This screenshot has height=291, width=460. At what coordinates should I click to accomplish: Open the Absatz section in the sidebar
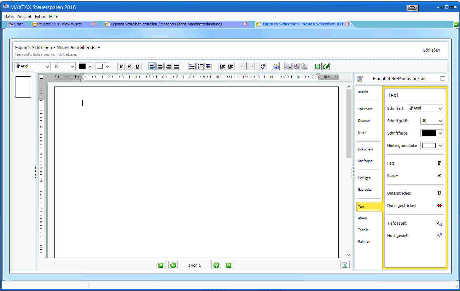363,218
